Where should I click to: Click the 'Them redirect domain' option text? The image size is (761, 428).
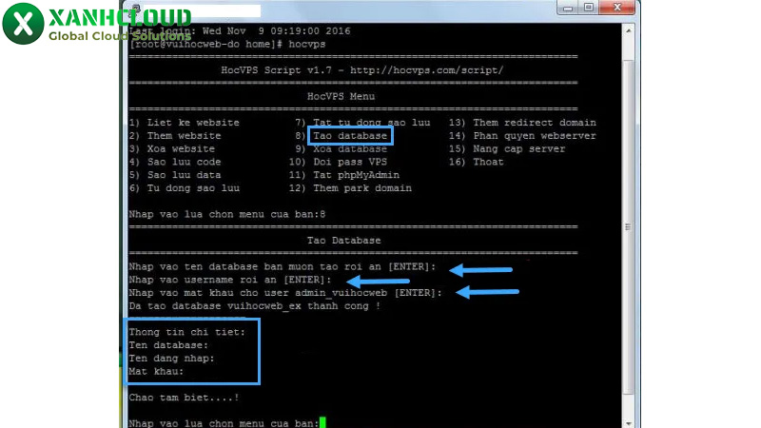(x=535, y=123)
